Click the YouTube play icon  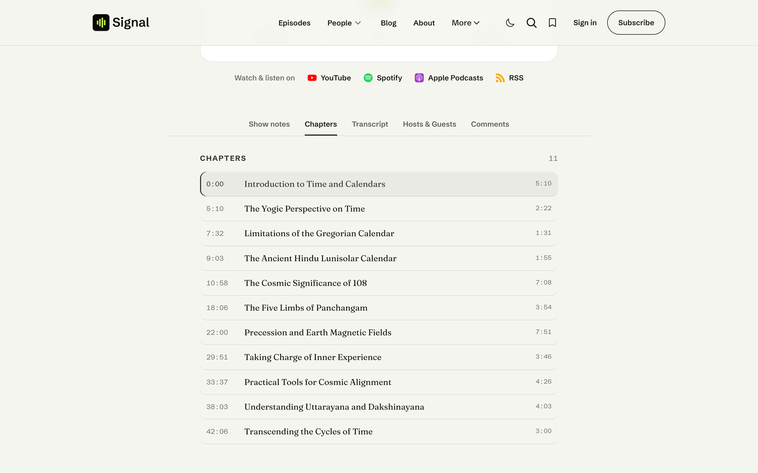click(x=312, y=78)
